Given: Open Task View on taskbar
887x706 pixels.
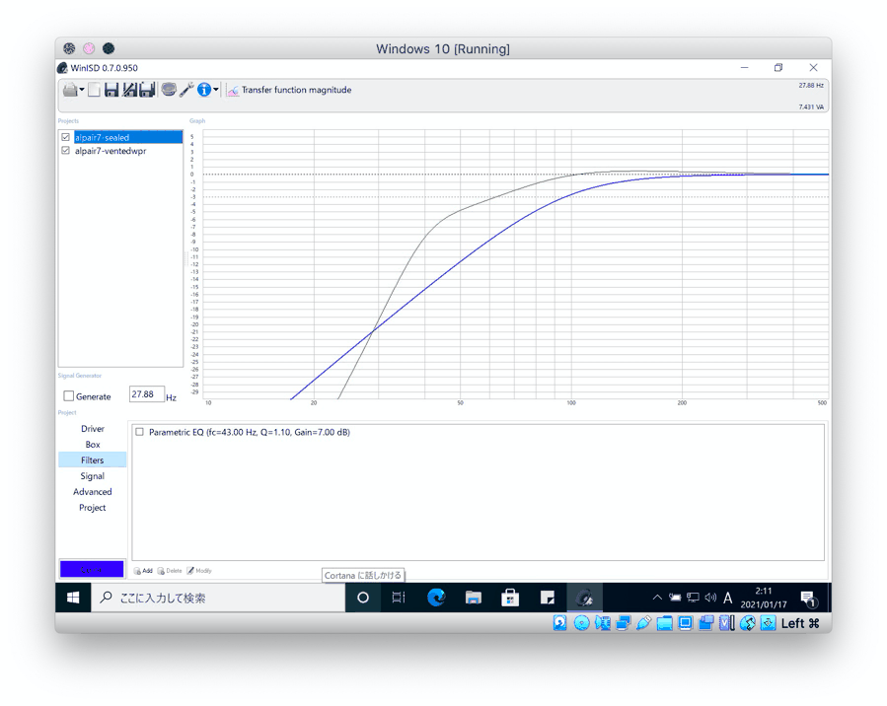Looking at the screenshot, I should click(x=399, y=598).
